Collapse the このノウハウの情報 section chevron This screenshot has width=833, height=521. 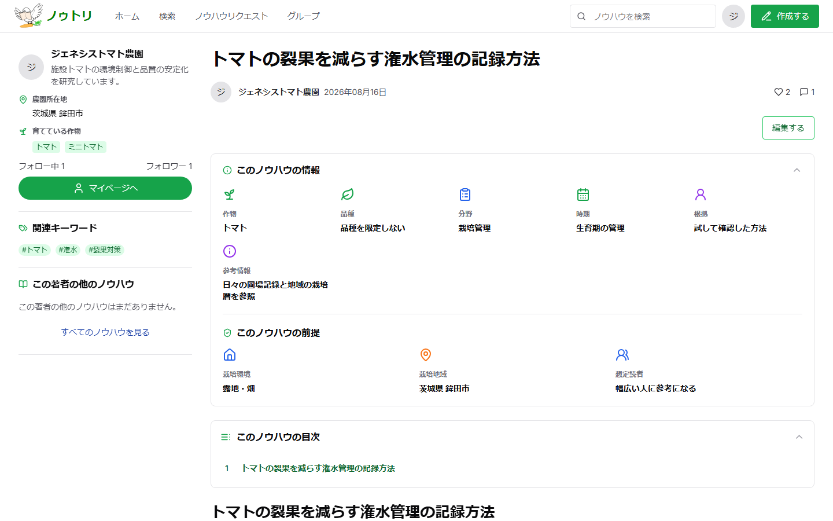point(797,170)
